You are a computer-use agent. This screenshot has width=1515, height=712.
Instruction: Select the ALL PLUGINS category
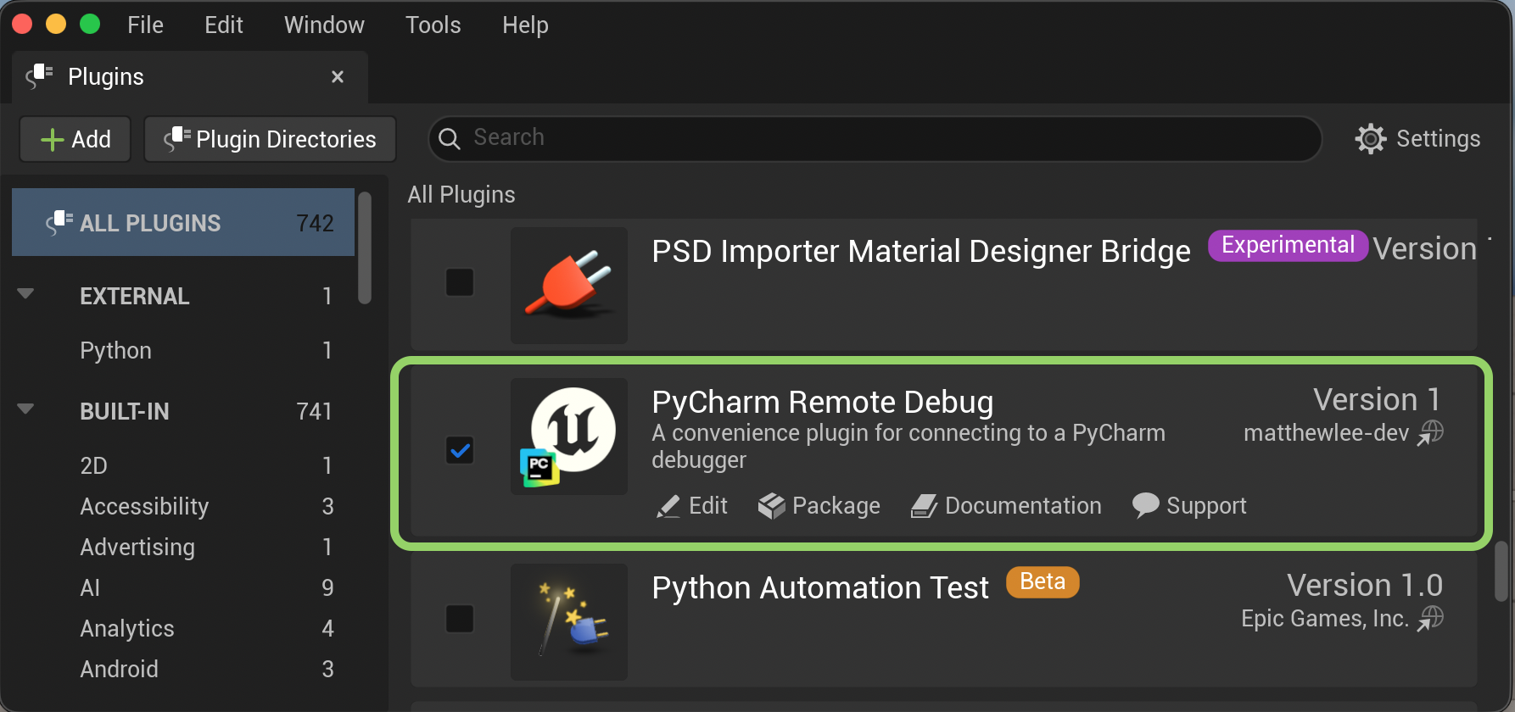coord(183,222)
